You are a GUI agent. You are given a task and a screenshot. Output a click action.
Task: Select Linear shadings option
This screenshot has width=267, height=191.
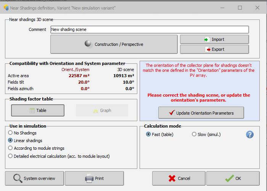pyautogui.click(x=25, y=141)
